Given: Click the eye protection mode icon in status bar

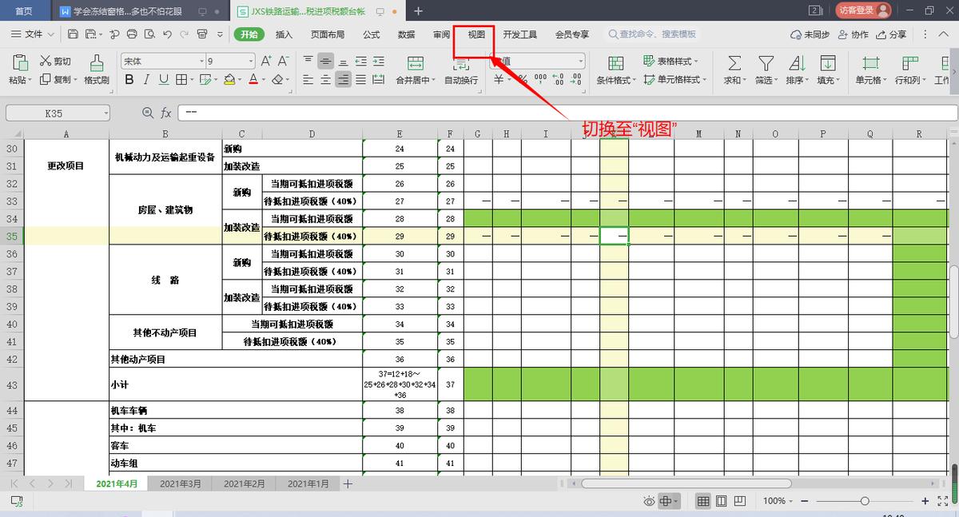Looking at the screenshot, I should [x=648, y=500].
